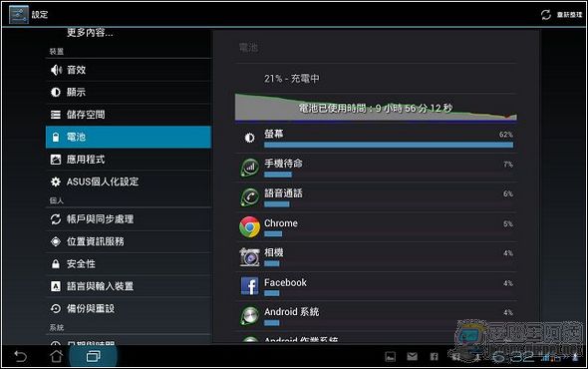Open the battery usage history graph
Viewport: 588px width, 369px height.
[376, 108]
